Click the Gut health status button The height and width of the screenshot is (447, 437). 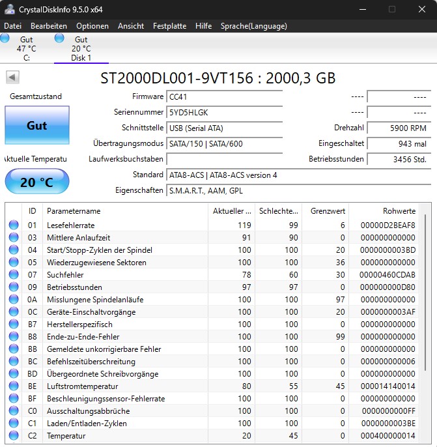[37, 125]
